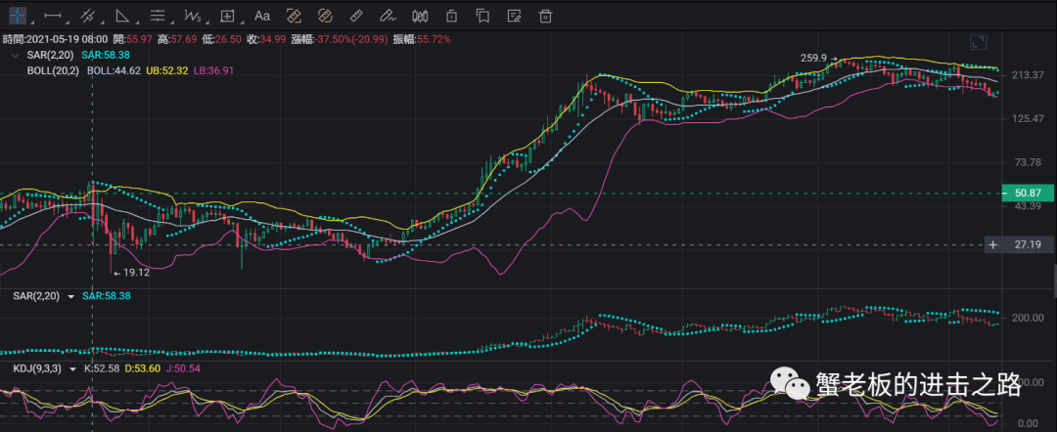Select the Fibonacci levels lines tool

[157, 15]
